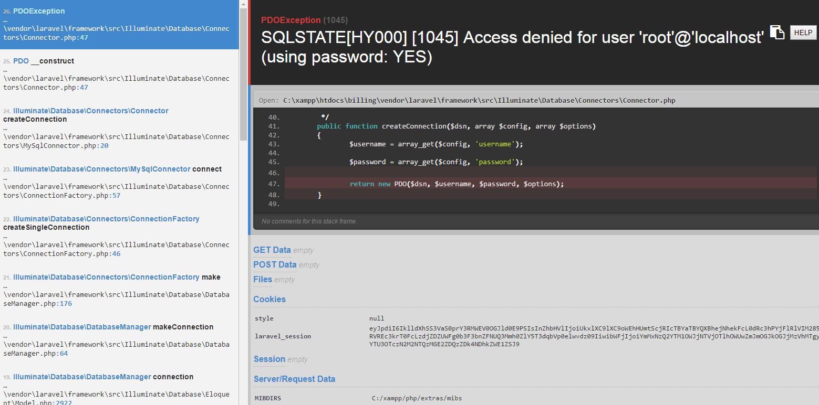Open the HELP button

pyautogui.click(x=803, y=33)
